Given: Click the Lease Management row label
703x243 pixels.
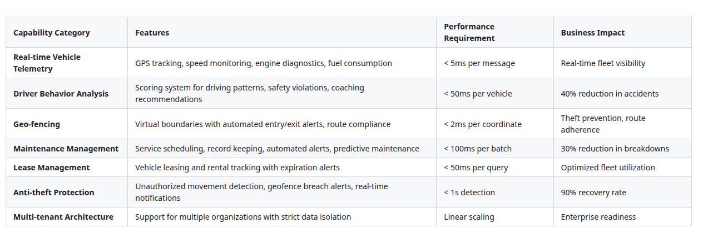Looking at the screenshot, I should click(51, 168).
